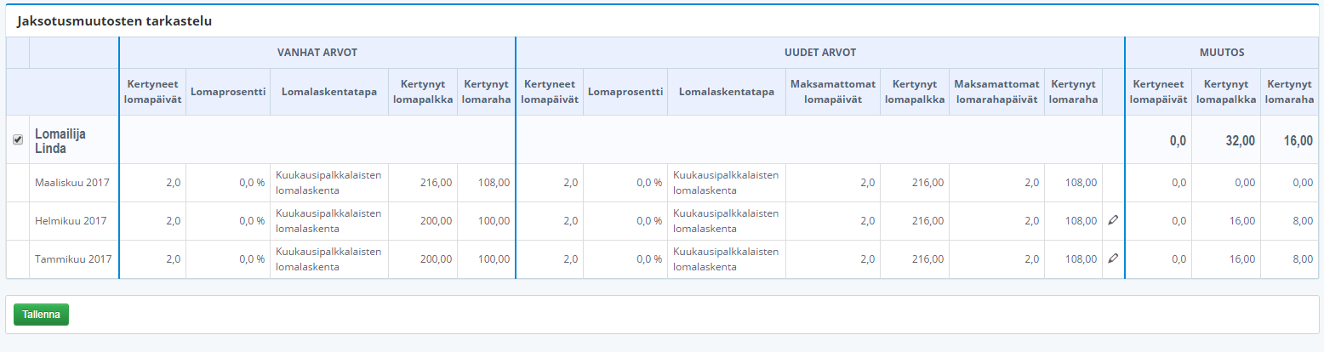
Task: Click the Maksamattomat lomarahapäivät column header
Action: 996,92
